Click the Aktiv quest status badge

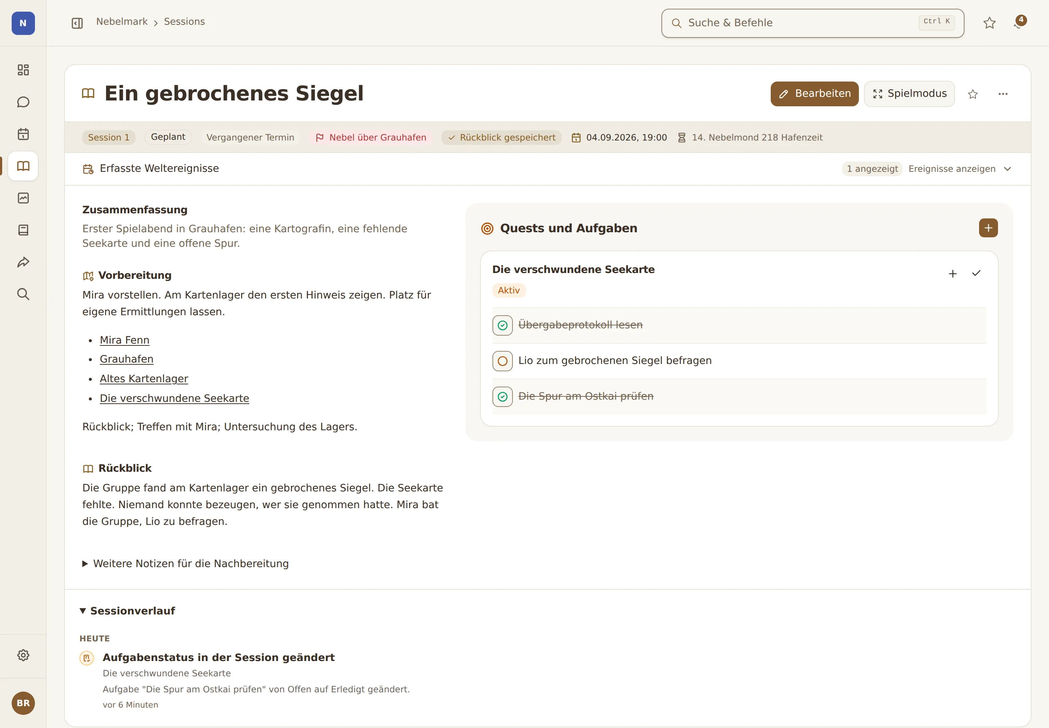[x=509, y=290]
